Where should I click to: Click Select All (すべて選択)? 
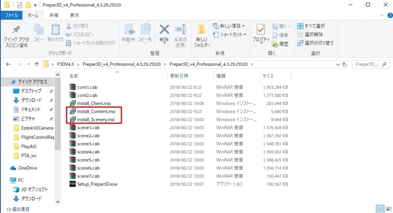[x=311, y=26]
